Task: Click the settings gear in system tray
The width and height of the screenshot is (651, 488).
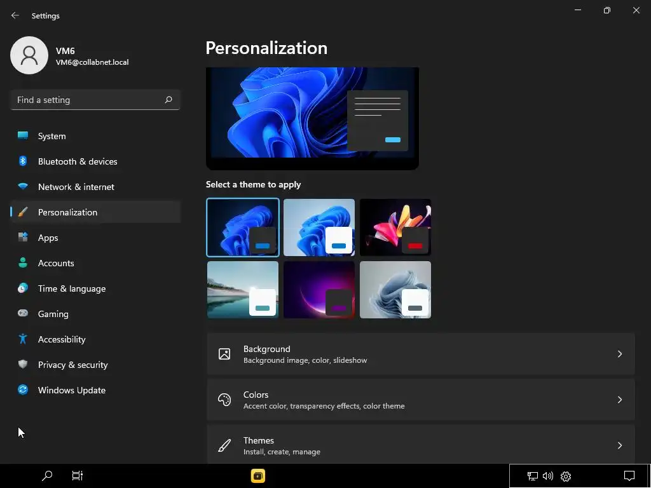Action: (x=566, y=476)
